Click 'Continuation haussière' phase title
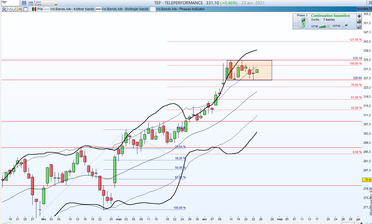 (x=330, y=16)
